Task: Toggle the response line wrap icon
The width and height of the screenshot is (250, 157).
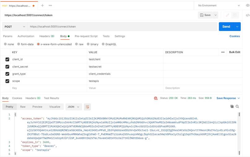Action: (x=87, y=107)
